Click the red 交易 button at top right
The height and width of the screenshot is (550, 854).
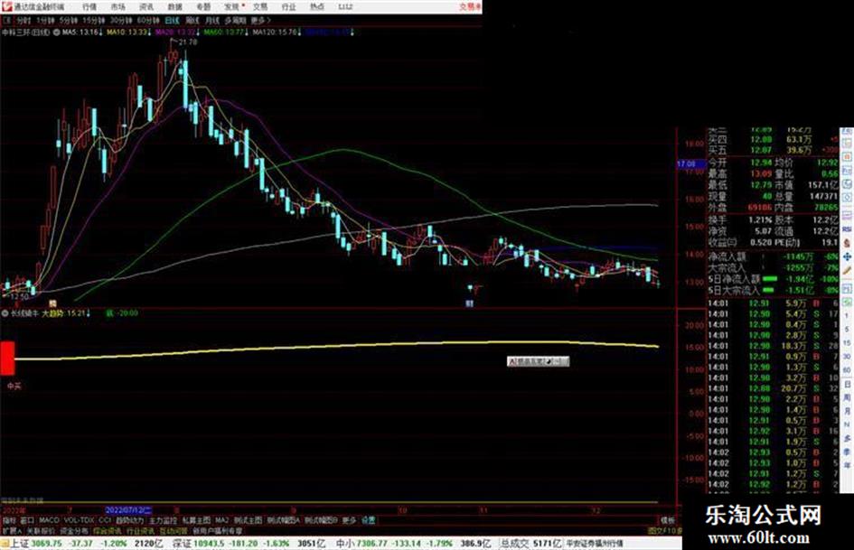coord(470,7)
